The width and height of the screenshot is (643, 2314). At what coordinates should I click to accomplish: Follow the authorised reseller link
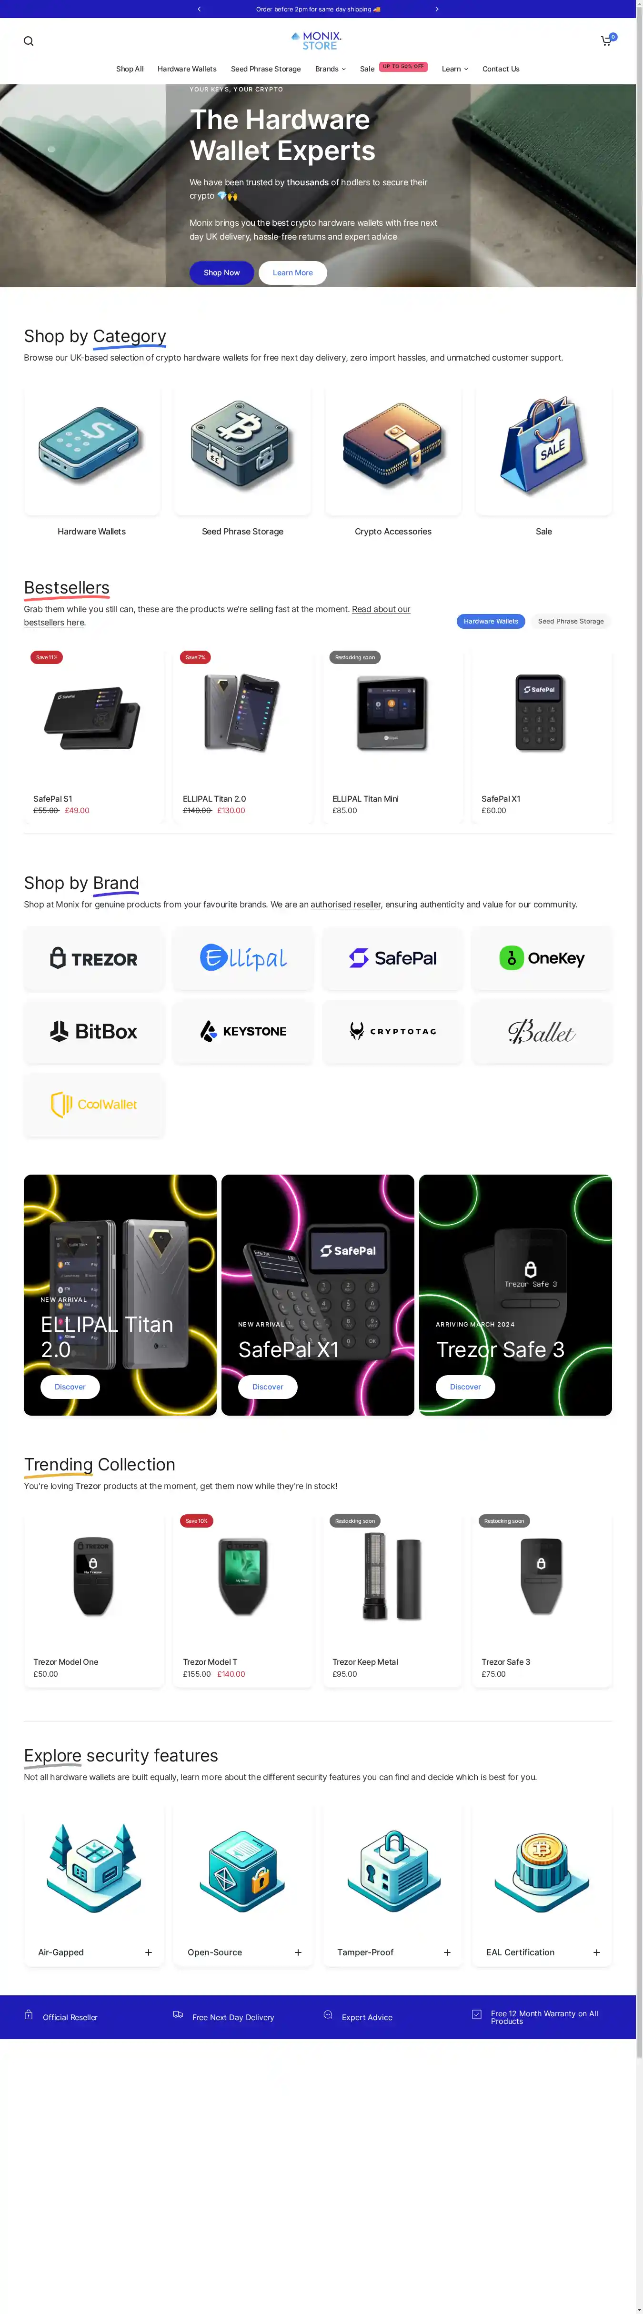346,905
